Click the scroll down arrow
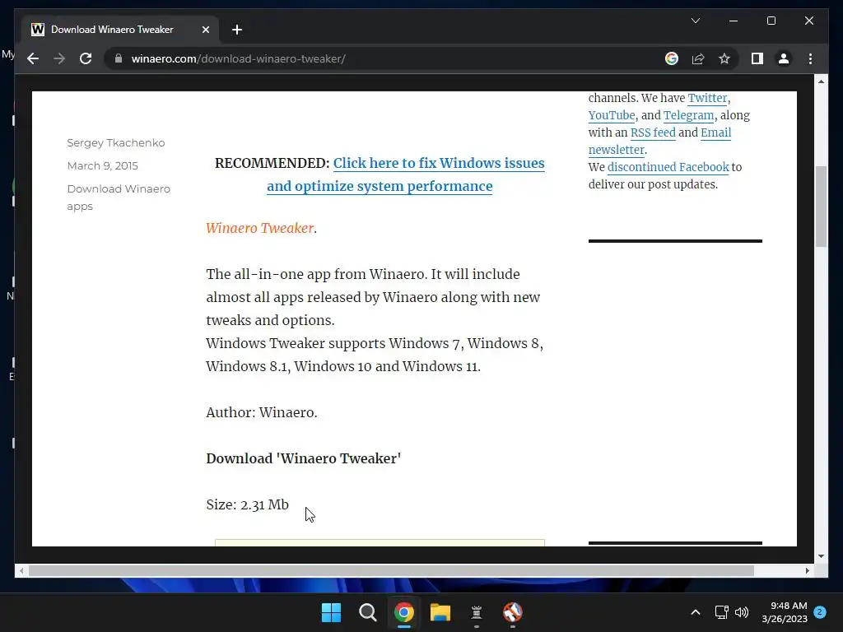843x632 pixels. coord(821,556)
